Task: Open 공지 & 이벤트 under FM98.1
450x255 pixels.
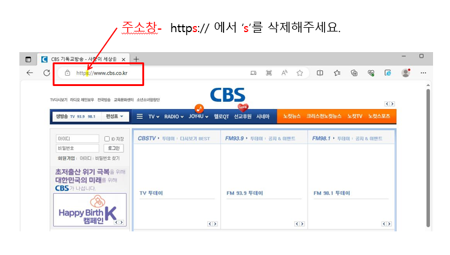Action: coord(368,139)
